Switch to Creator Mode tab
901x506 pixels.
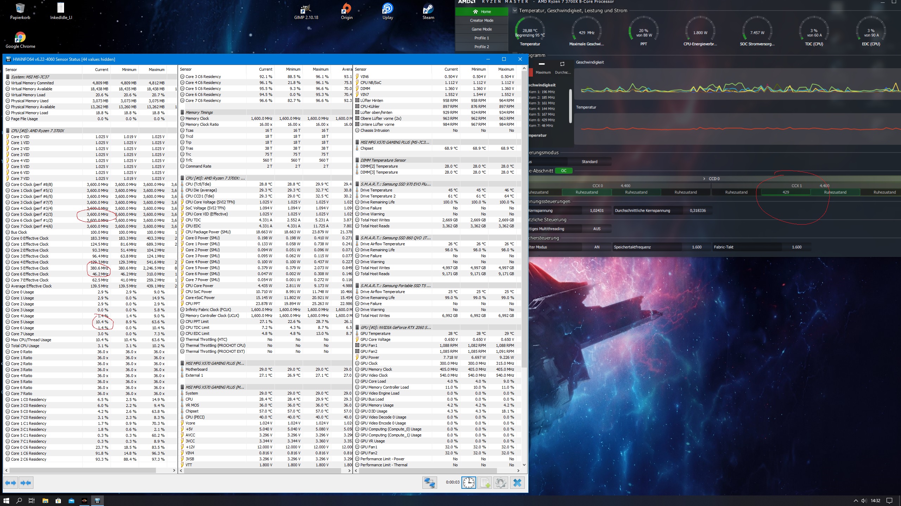(481, 20)
